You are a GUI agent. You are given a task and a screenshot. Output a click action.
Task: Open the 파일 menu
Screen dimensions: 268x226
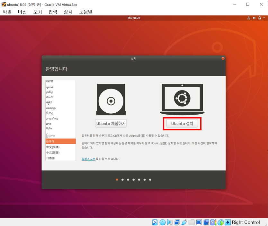pos(7,12)
